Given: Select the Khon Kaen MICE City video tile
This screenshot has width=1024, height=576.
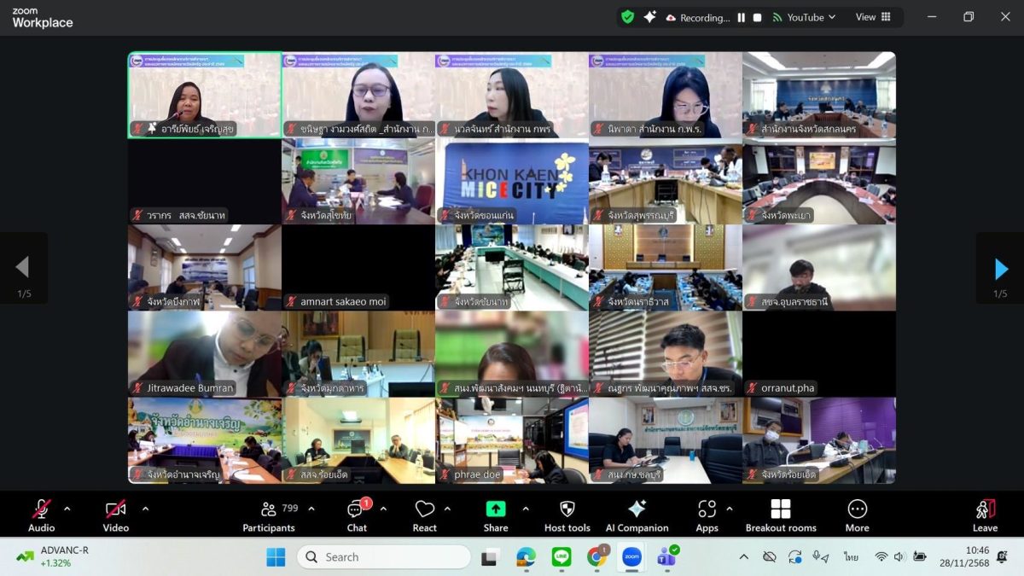Looking at the screenshot, I should 512,182.
